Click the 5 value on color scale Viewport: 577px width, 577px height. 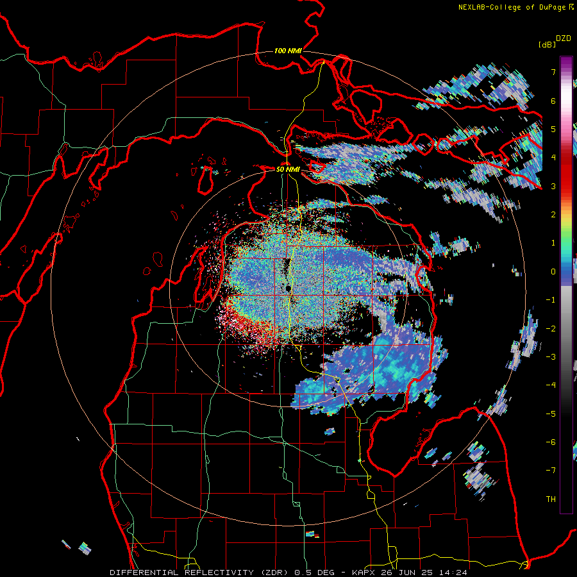(x=553, y=129)
